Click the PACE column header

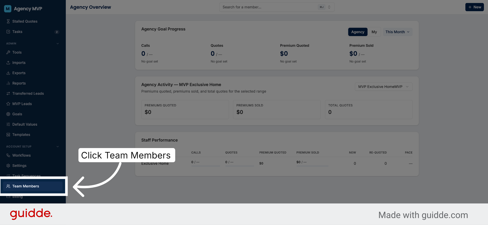pos(409,153)
